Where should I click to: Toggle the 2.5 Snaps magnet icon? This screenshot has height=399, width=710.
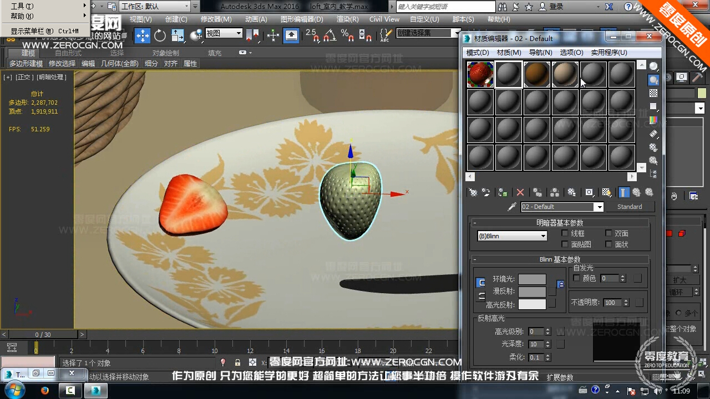314,36
